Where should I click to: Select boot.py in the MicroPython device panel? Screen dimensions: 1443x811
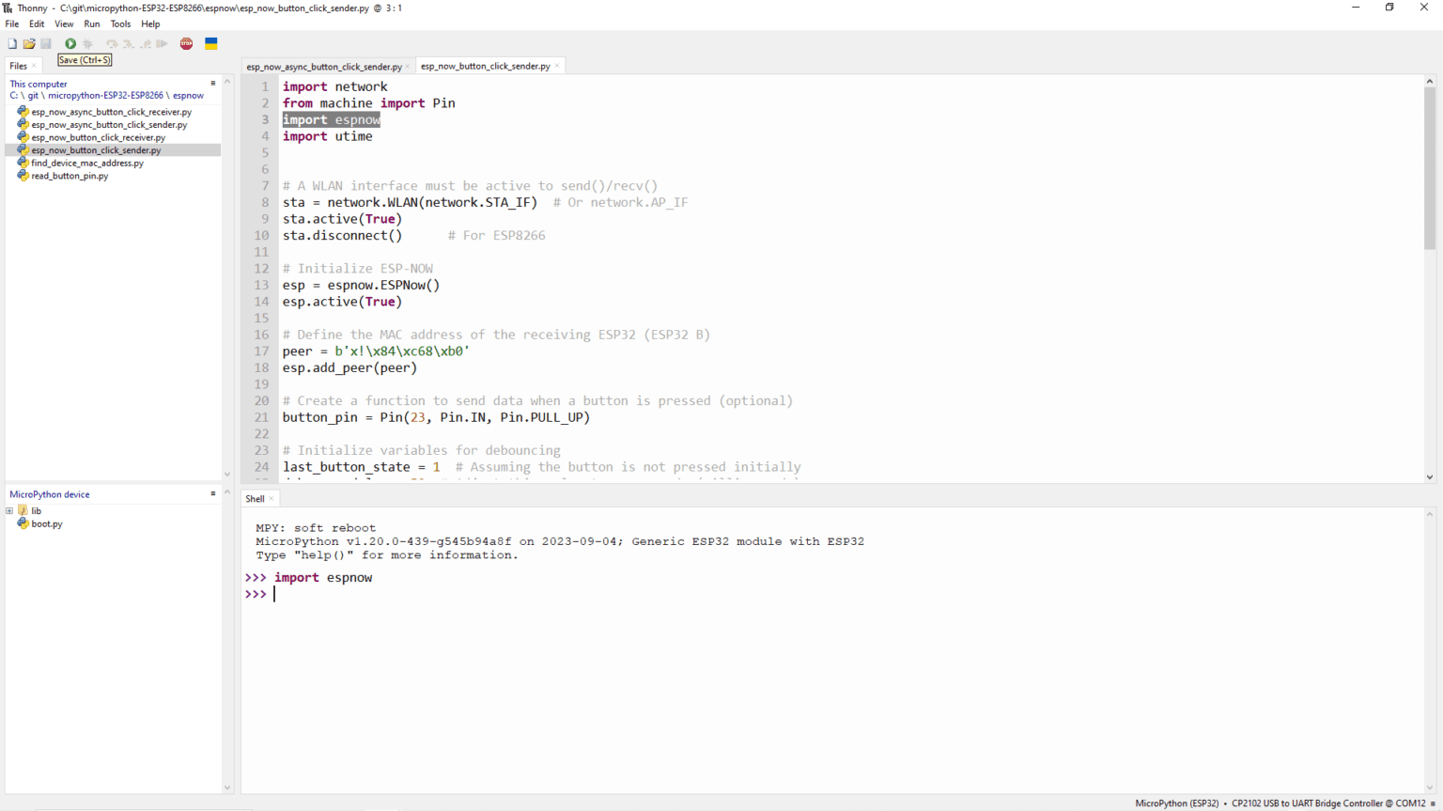click(45, 523)
